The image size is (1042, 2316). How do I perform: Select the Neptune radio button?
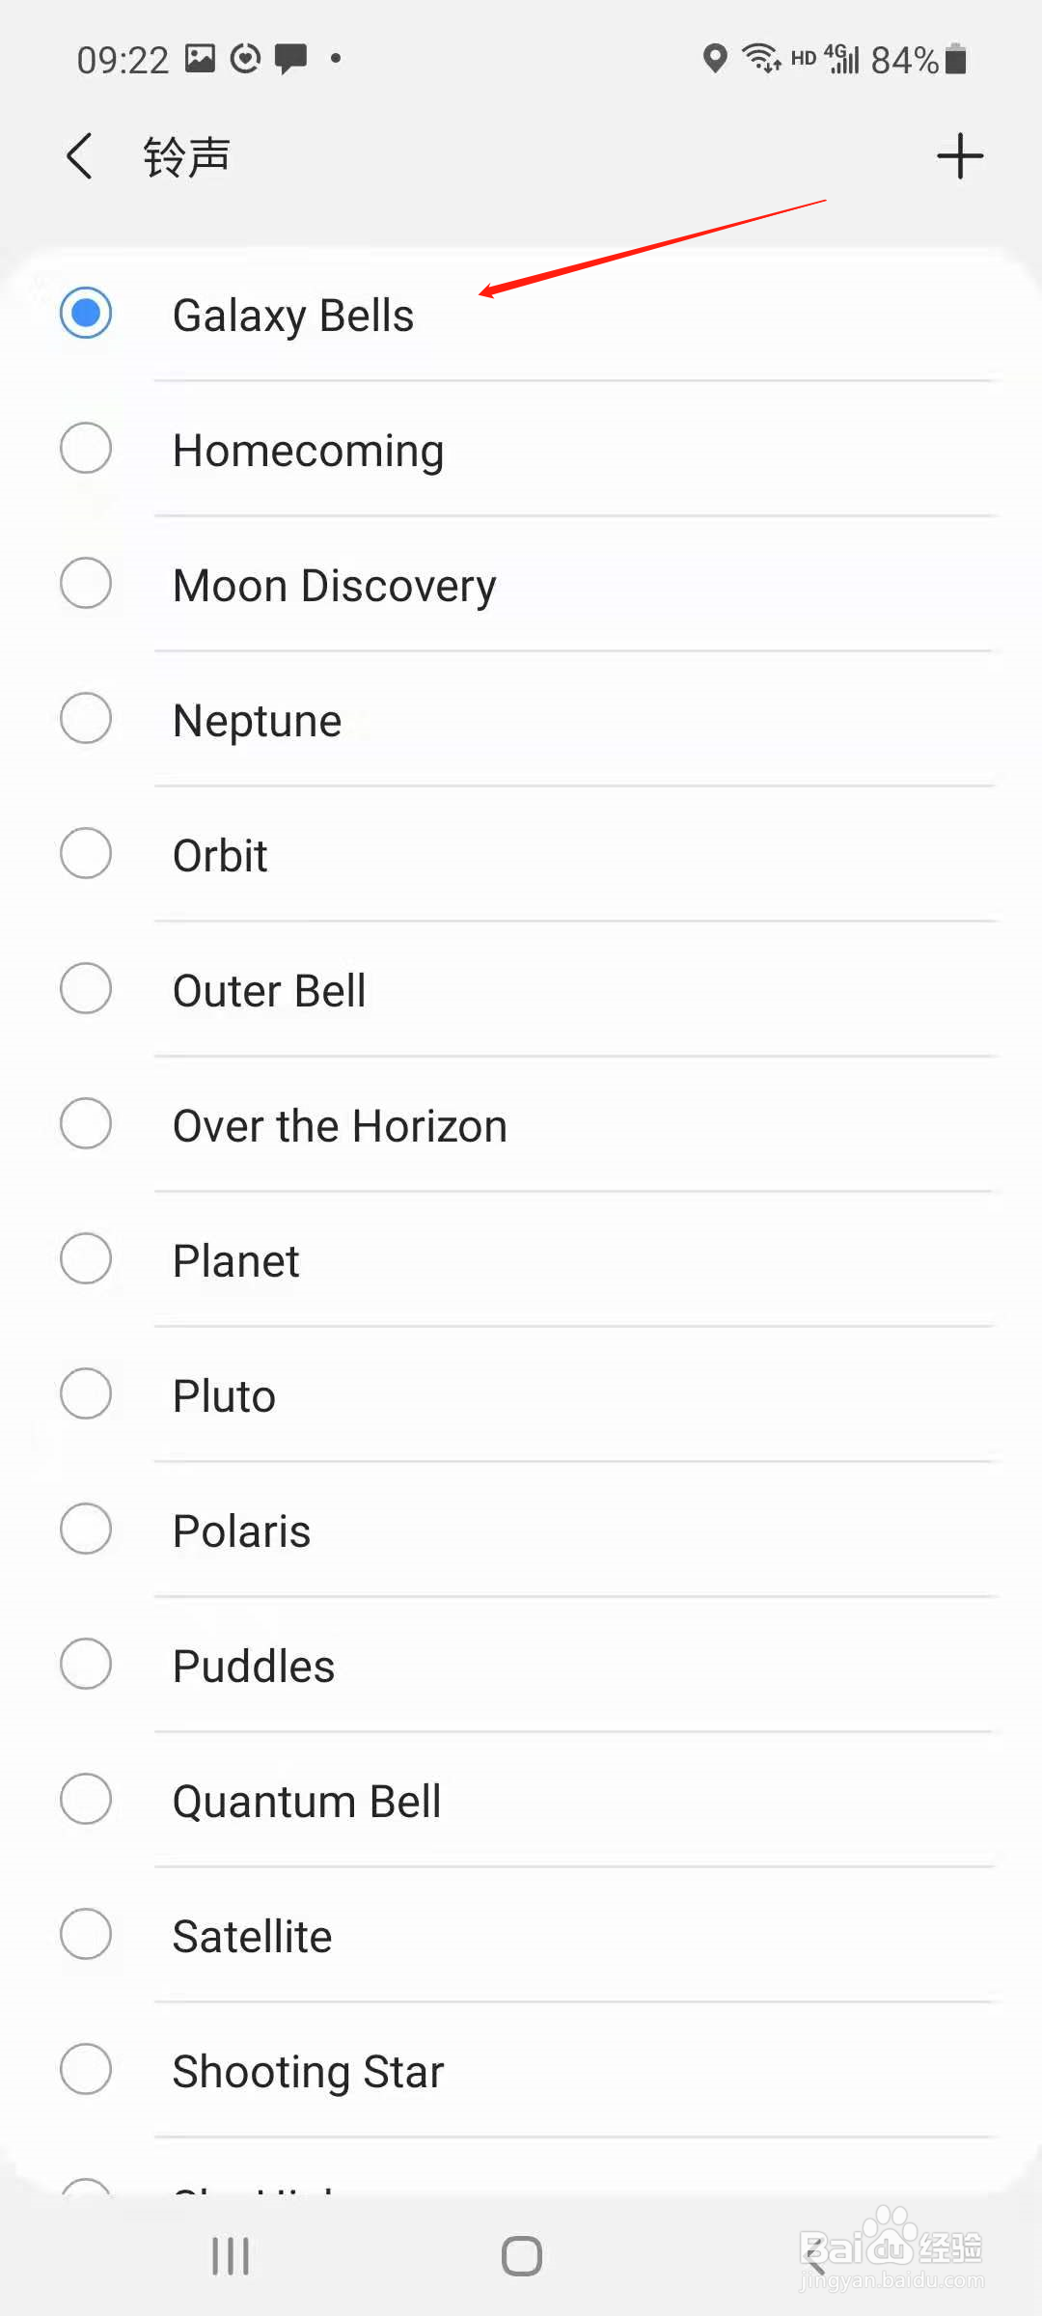click(86, 719)
